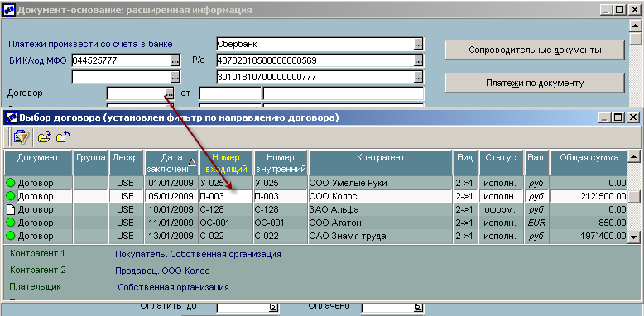
Task: Click scroll up arrow of contracts table
Action: 634,156
